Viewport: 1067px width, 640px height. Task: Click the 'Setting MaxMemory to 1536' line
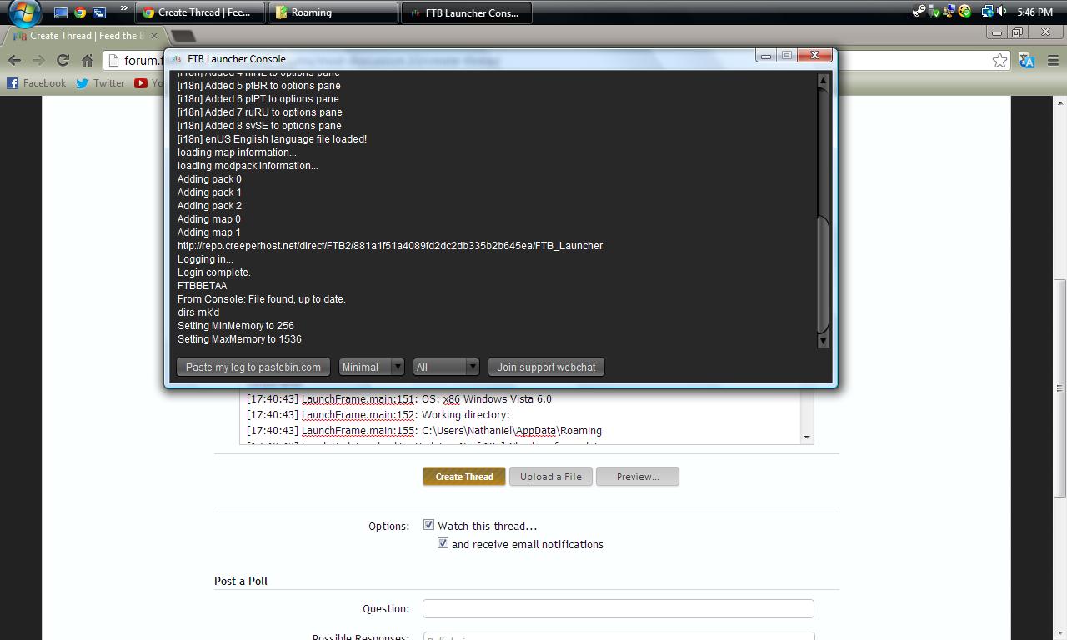(239, 339)
